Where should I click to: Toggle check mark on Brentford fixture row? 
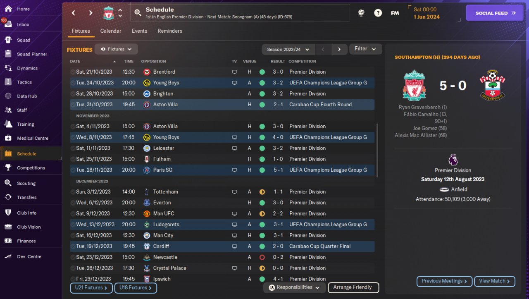pos(73,72)
